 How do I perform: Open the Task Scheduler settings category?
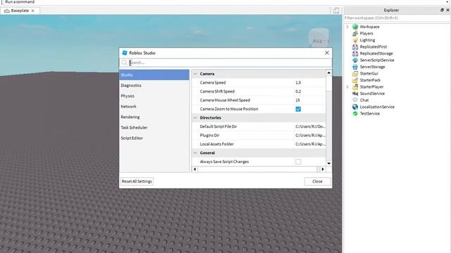(x=154, y=128)
